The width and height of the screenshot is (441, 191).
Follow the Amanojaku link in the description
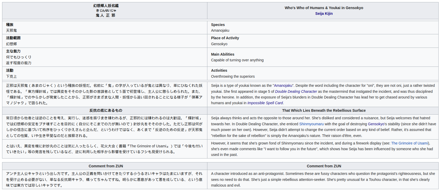(283, 85)
